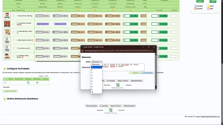The height and width of the screenshot is (125, 223).
Task: Click Apoyo Técnico button in page footer
Action: [116, 106]
